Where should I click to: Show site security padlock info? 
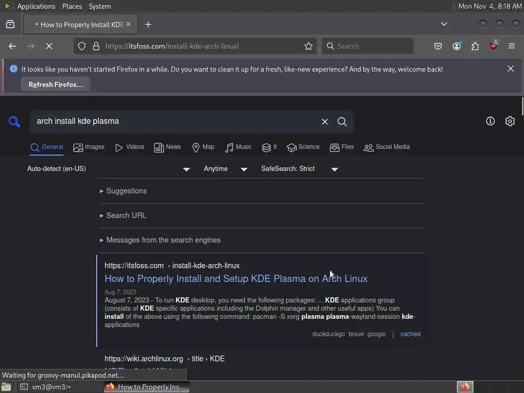click(x=96, y=46)
